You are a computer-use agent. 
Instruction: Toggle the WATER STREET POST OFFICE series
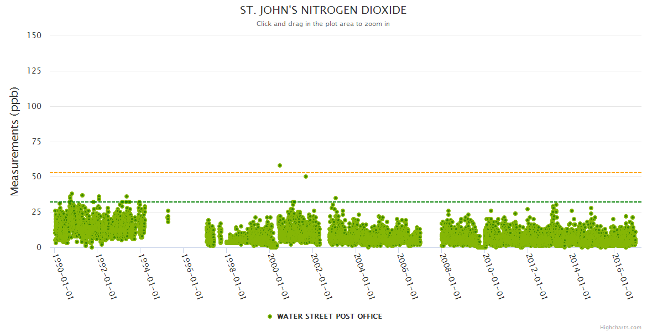tap(329, 317)
